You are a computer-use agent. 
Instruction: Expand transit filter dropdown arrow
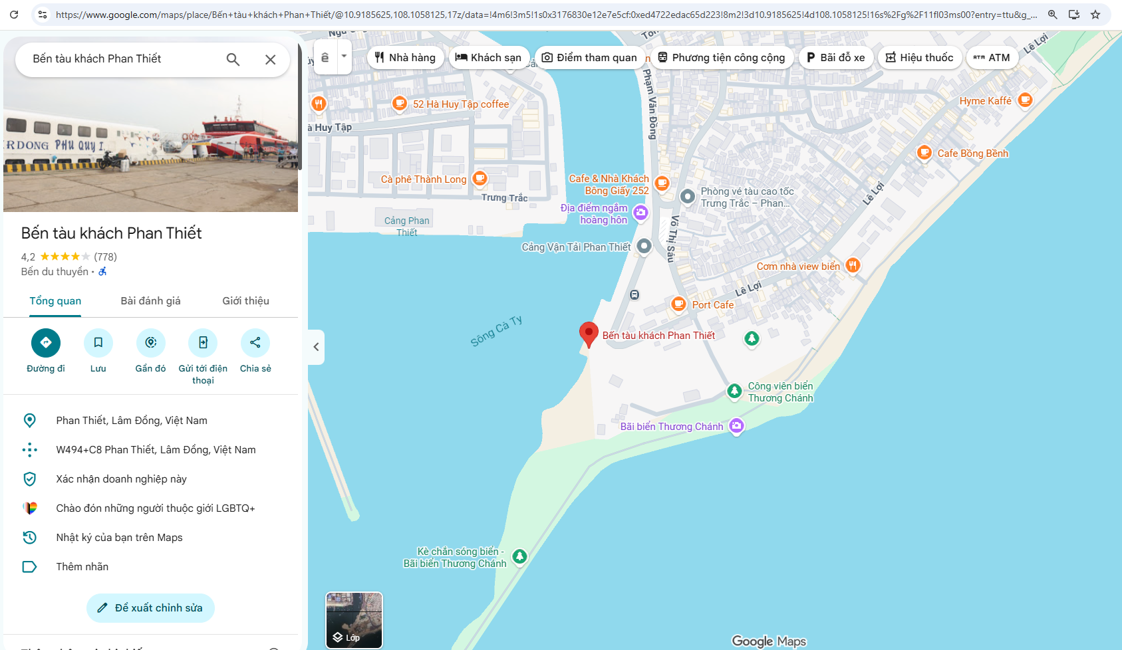pos(344,57)
